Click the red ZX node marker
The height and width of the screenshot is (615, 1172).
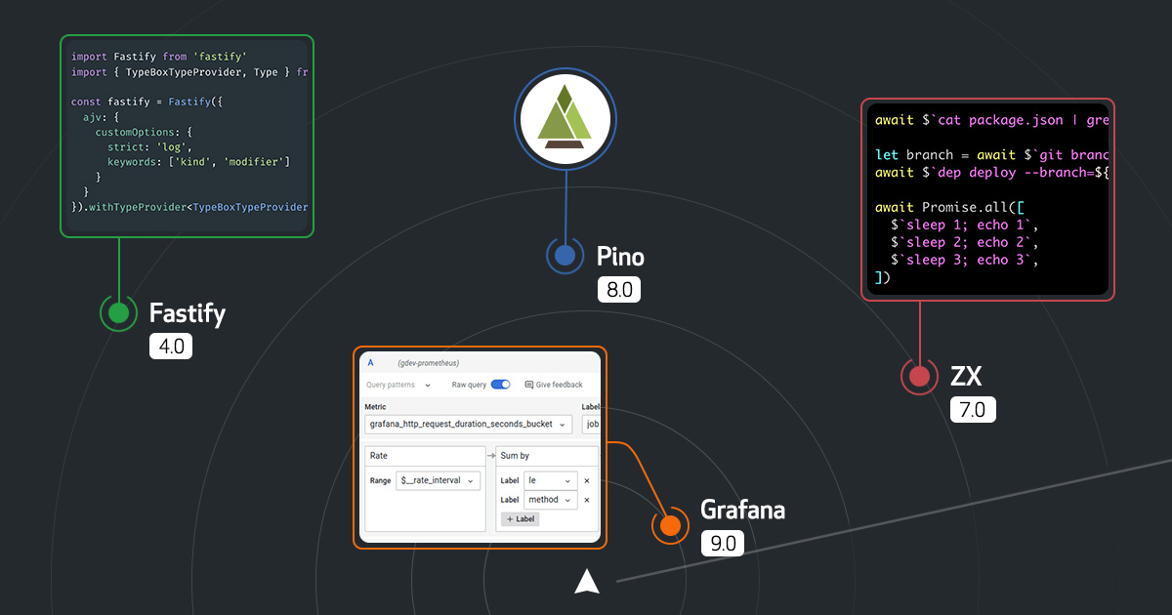(919, 375)
